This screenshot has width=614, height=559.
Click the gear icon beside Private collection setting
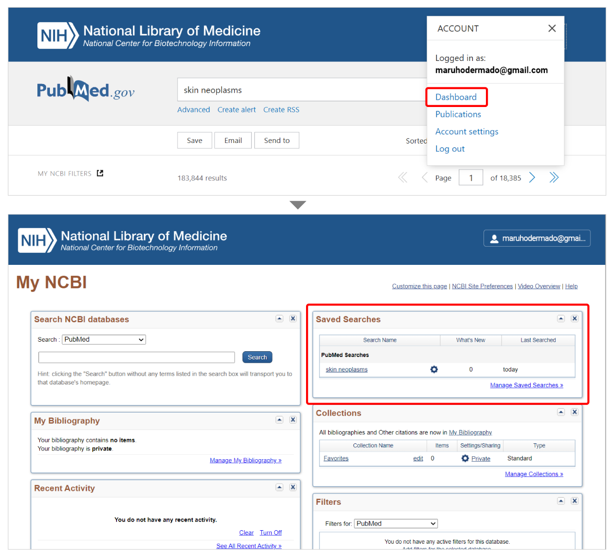click(464, 458)
